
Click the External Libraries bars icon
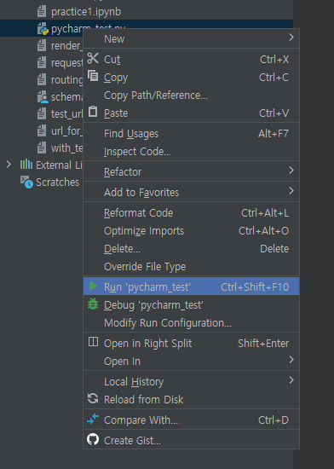[x=26, y=165]
